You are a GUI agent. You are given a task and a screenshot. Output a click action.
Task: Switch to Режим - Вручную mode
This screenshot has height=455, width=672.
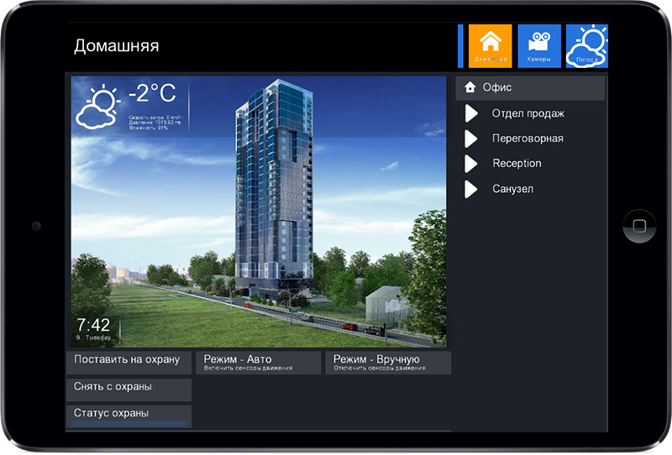(x=387, y=363)
